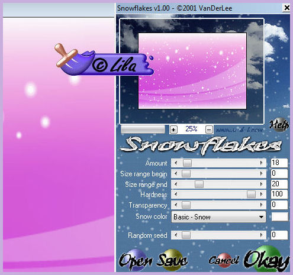Image resolution: width=293 pixels, height=275 pixels.
Task: Close the Snowflakes dialog
Action: click(x=286, y=8)
